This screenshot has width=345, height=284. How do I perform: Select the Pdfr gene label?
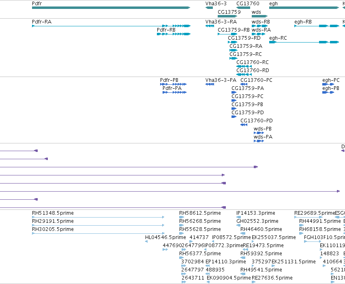pos(37,4)
